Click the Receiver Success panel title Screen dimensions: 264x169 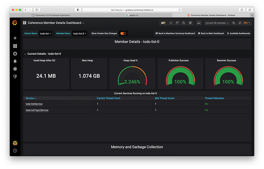tap(226, 61)
